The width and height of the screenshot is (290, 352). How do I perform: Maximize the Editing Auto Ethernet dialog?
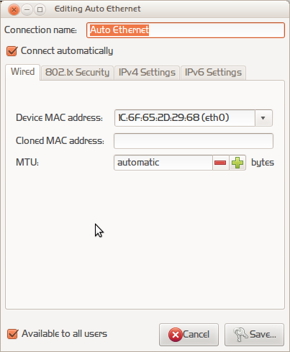tap(40, 10)
